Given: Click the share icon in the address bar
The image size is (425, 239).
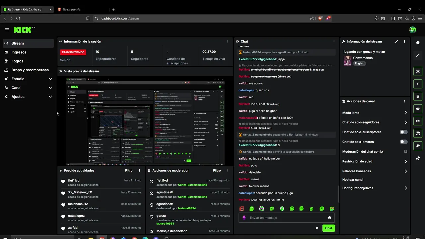Looking at the screenshot, I should (312, 19).
